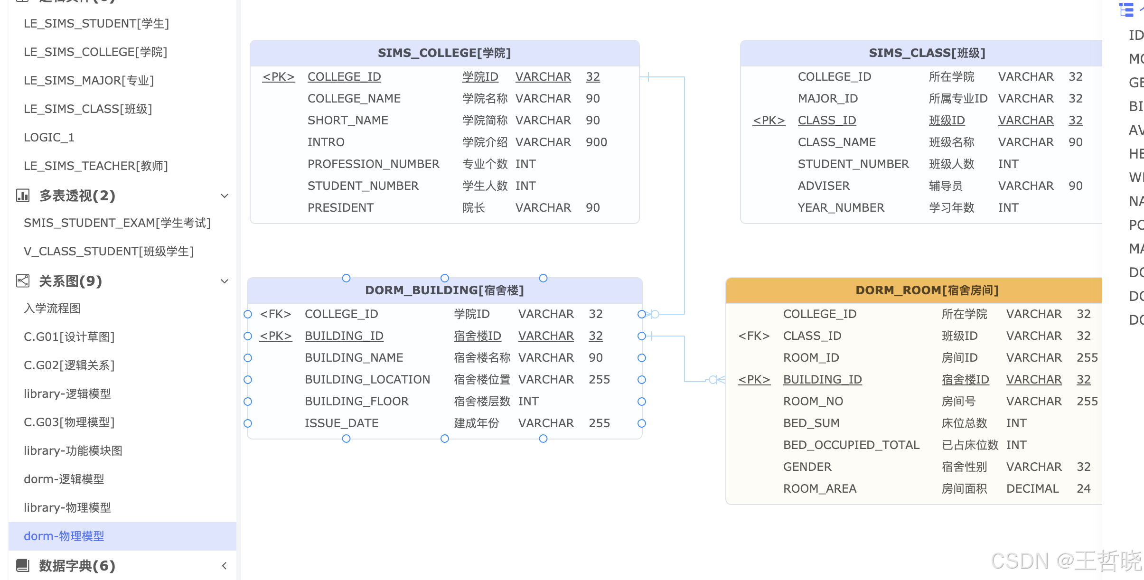Collapse the 多表透视(2) section
This screenshot has height=580, width=1144.
click(225, 196)
